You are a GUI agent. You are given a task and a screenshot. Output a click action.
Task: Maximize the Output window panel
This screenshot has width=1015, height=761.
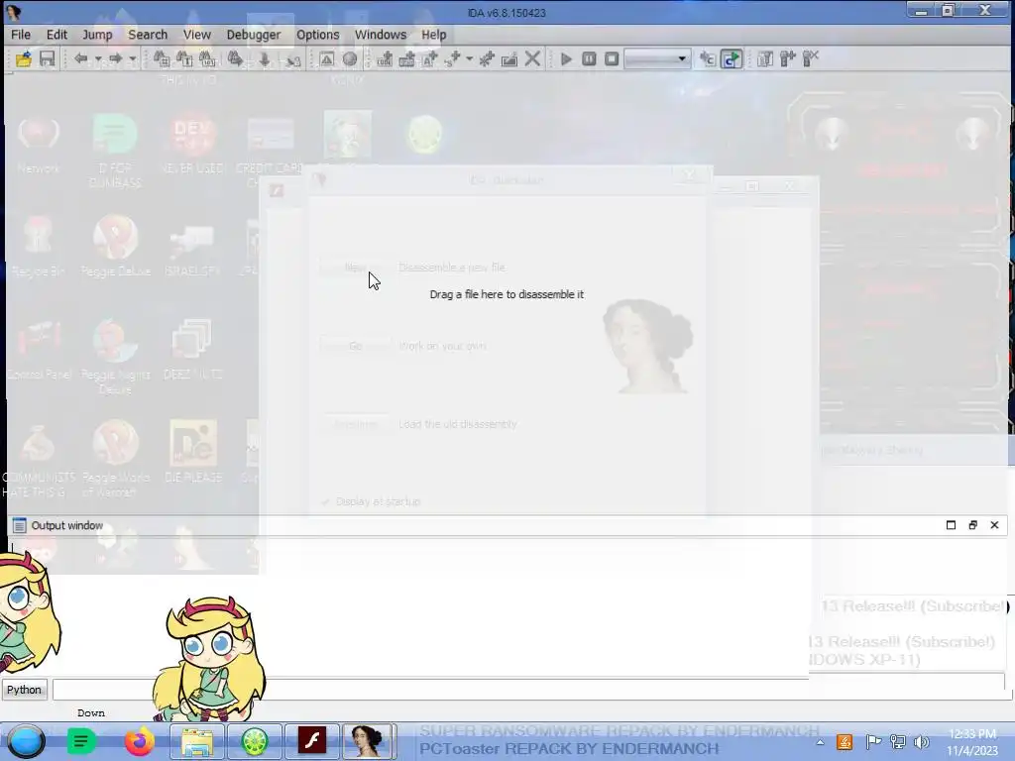tap(951, 525)
